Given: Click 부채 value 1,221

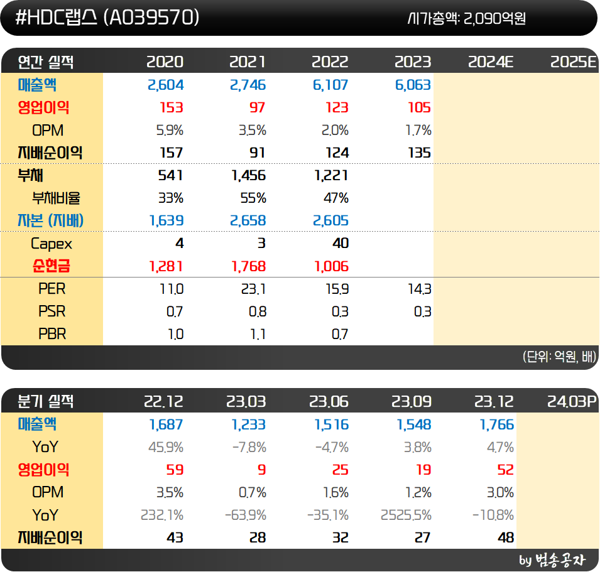Looking at the screenshot, I should 331,176.
